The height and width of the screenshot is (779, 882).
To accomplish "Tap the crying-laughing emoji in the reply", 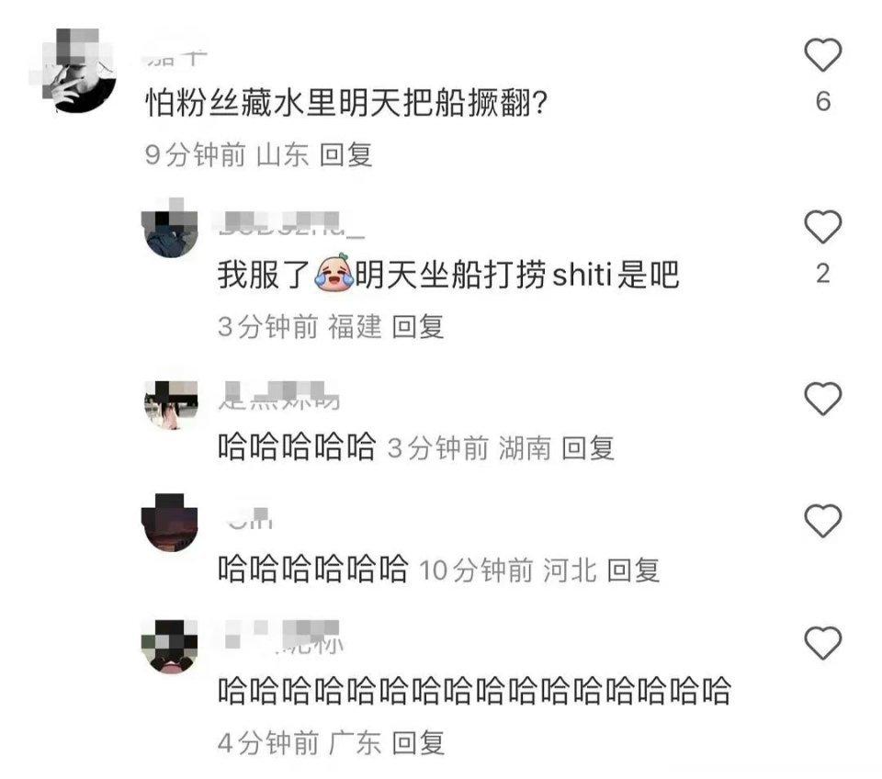I will (x=334, y=272).
